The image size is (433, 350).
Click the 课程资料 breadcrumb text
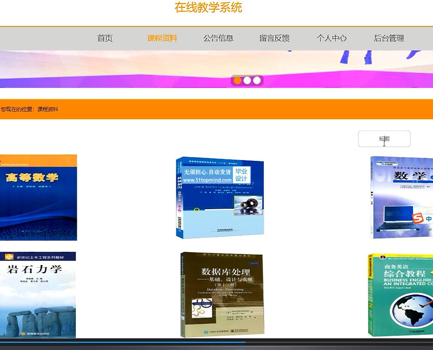pos(48,109)
